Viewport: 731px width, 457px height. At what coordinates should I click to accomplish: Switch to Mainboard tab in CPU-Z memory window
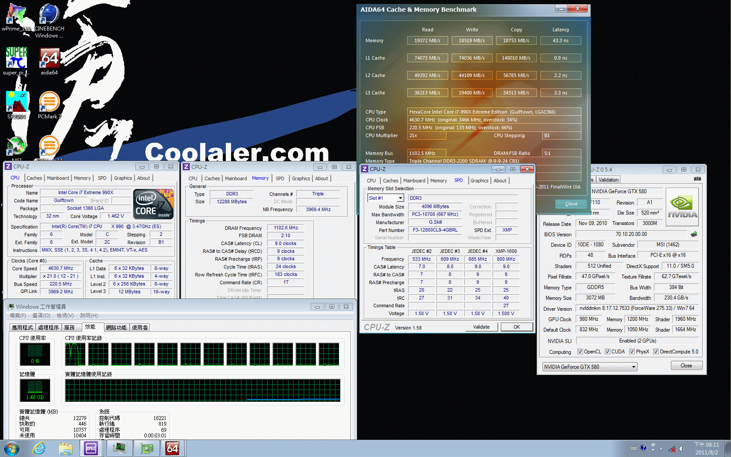coord(236,178)
